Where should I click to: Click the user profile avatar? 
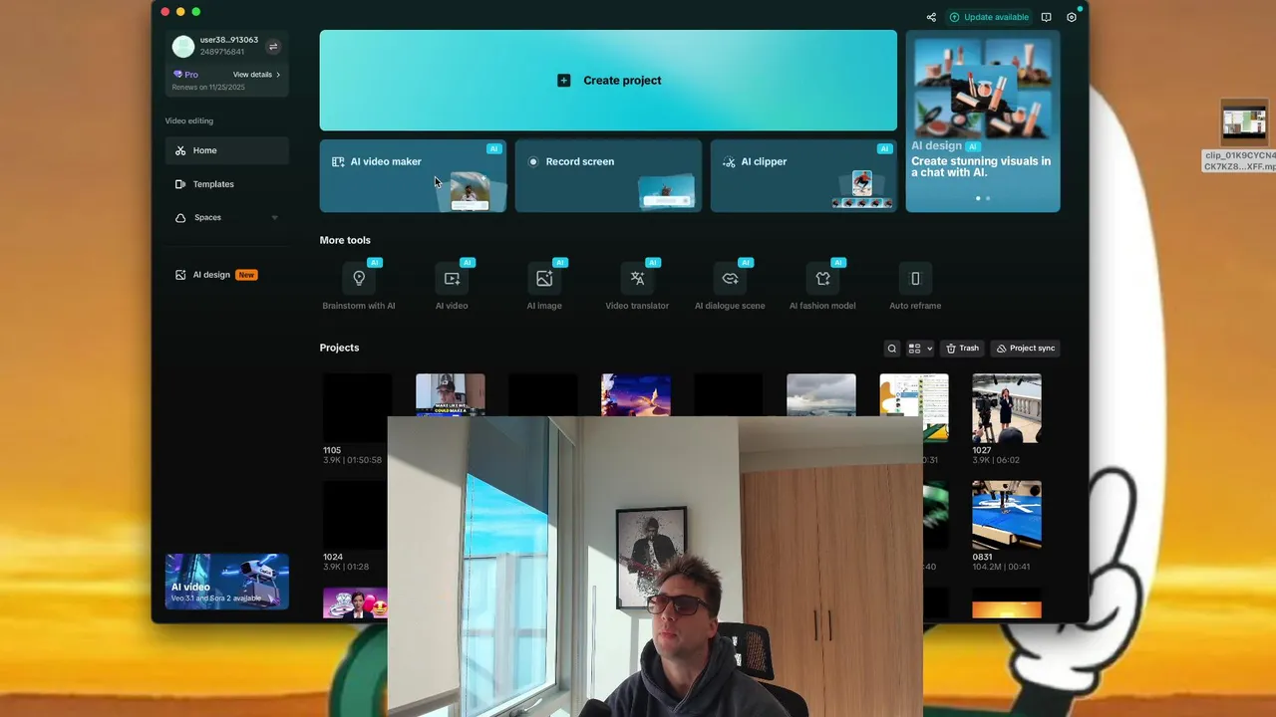[183, 46]
